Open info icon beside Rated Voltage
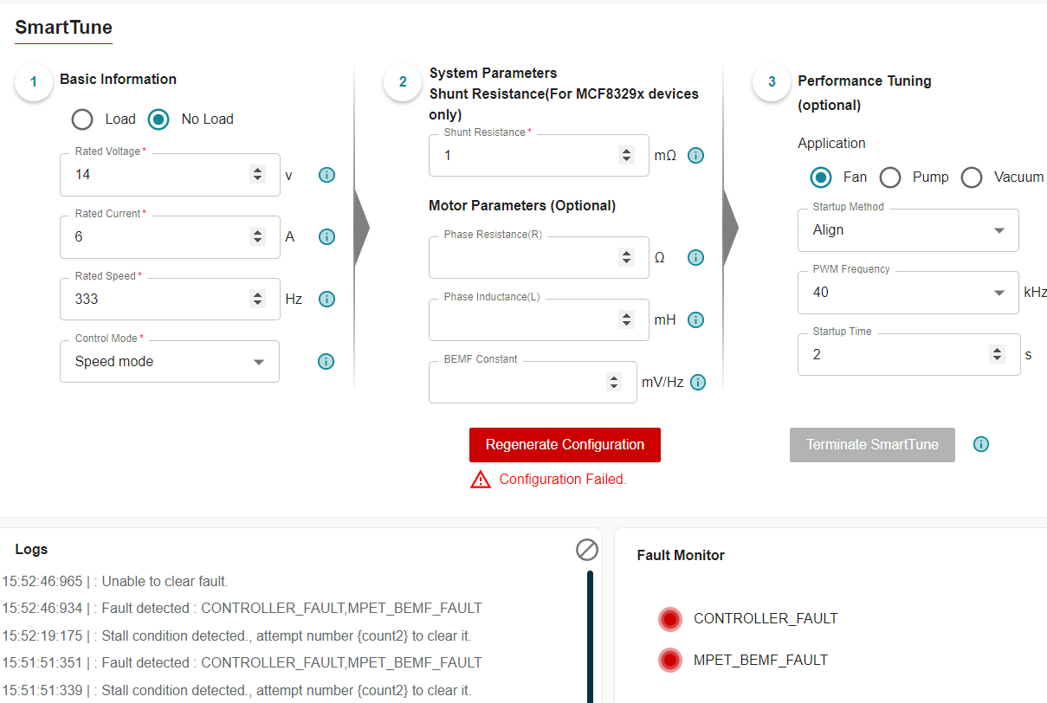This screenshot has width=1047, height=703. 326,175
